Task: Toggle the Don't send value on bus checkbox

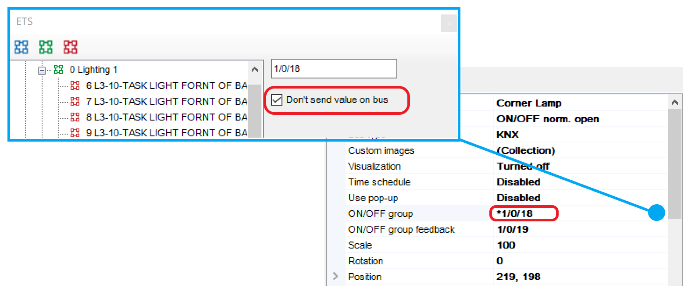Action: [x=277, y=100]
